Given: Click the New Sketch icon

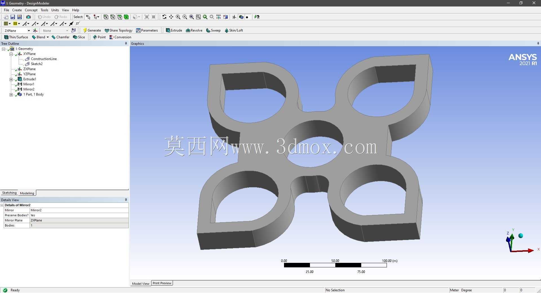Looking at the screenshot, I should [x=74, y=30].
